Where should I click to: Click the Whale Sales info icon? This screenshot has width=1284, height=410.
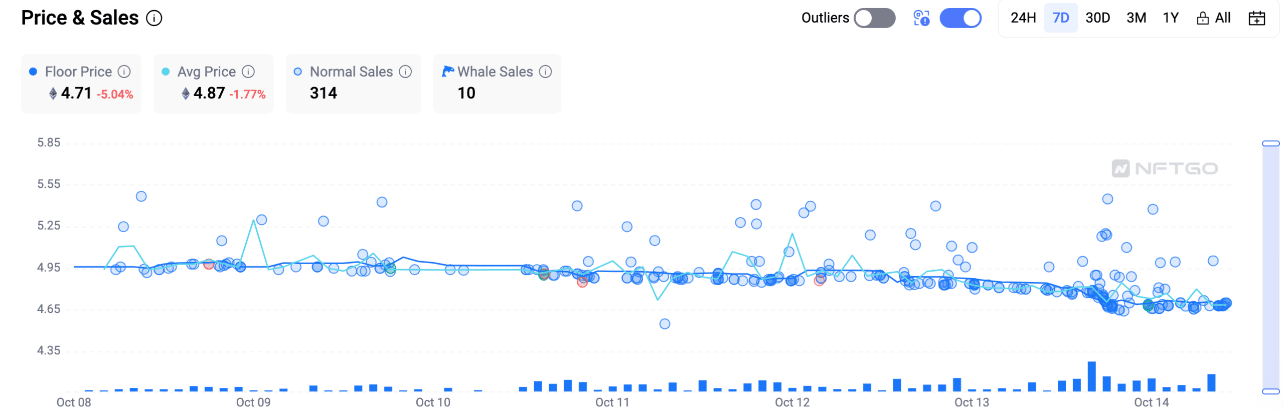coord(545,72)
